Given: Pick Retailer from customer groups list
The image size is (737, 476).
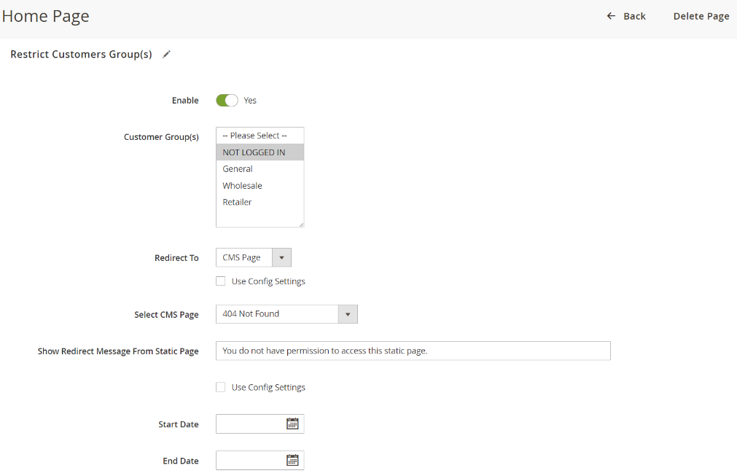Looking at the screenshot, I should (238, 203).
